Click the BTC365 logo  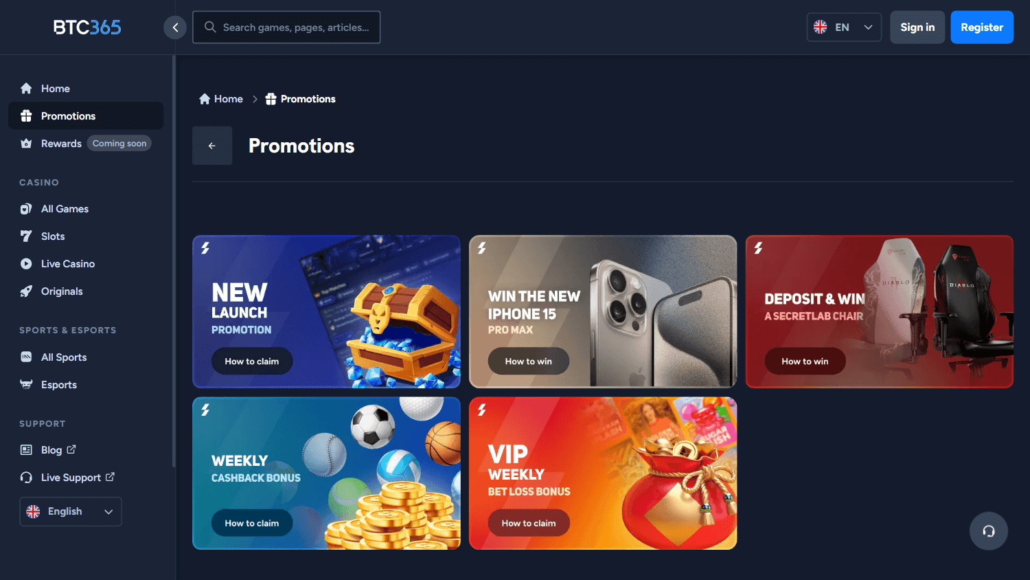pos(87,27)
